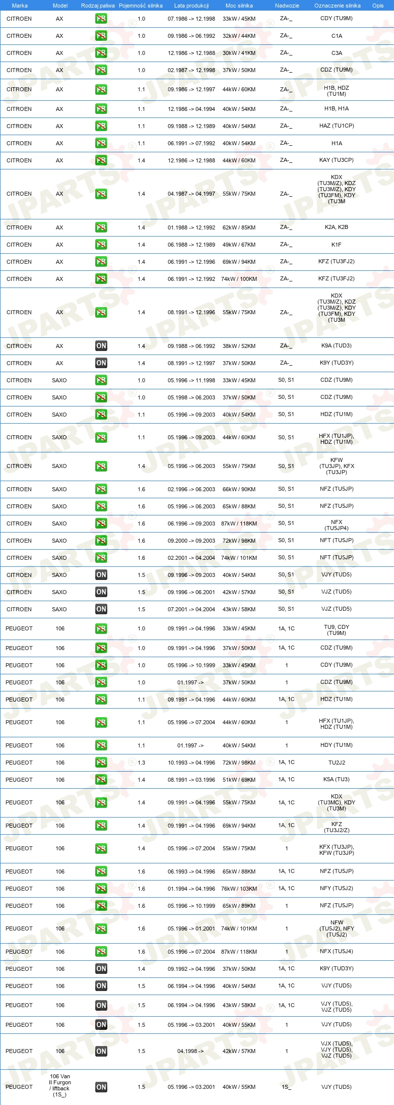This screenshot has width=394, height=1105.
Task: Click PB icon in Saxo NFX (TU5JP4) row
Action: (101, 524)
